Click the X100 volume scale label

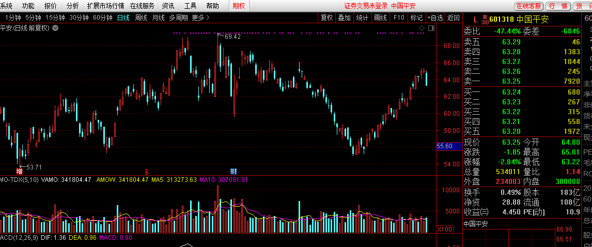pyautogui.click(x=445, y=229)
